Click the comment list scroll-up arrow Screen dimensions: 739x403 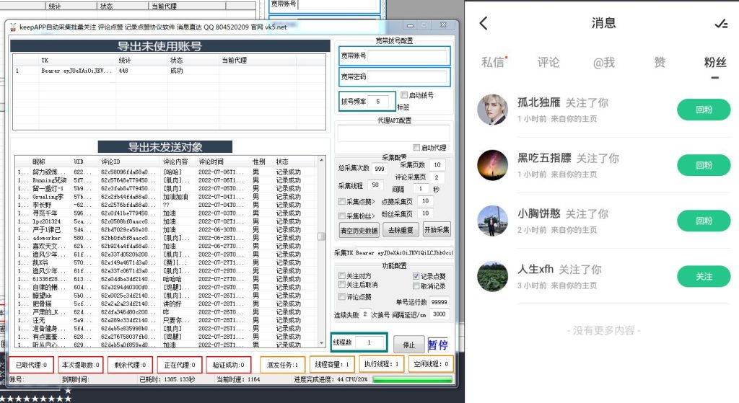pyautogui.click(x=321, y=161)
